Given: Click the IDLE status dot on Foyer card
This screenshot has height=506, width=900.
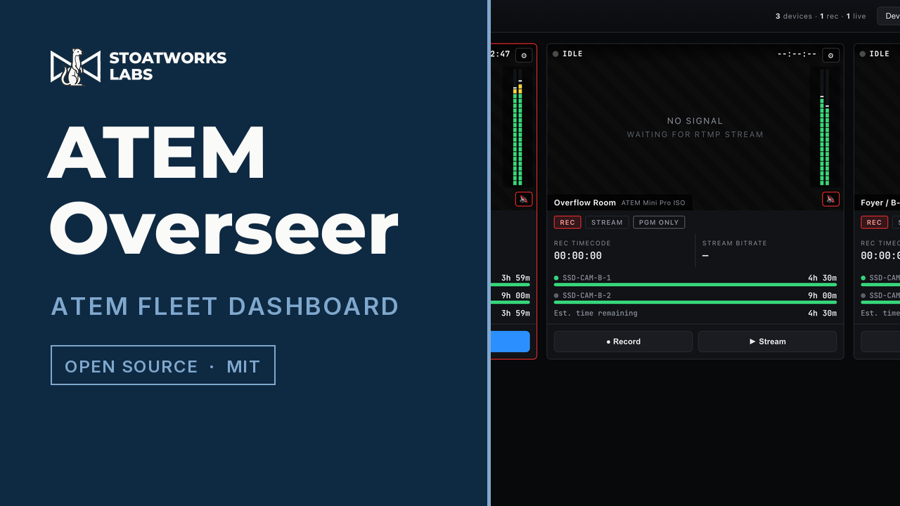Looking at the screenshot, I should coord(862,54).
